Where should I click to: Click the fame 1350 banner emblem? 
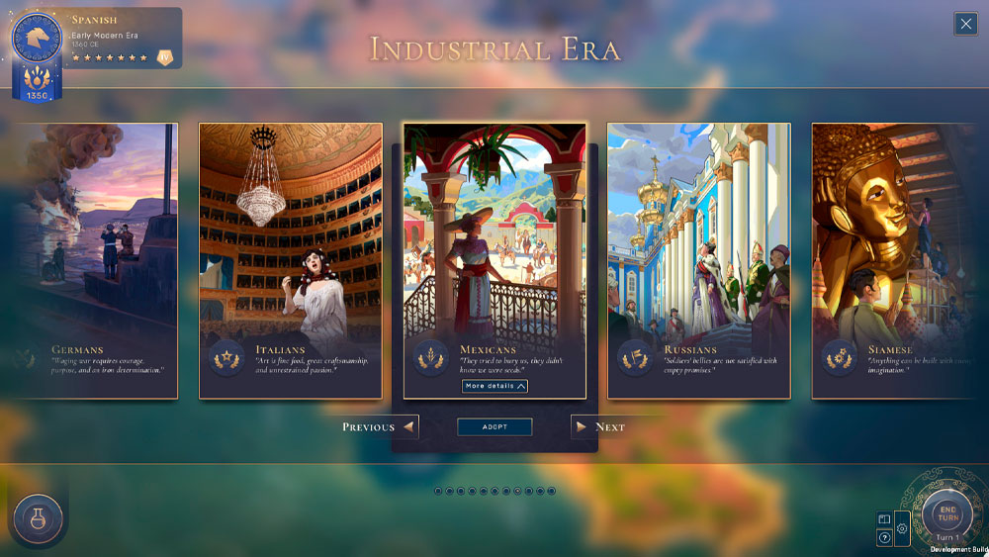click(x=37, y=82)
